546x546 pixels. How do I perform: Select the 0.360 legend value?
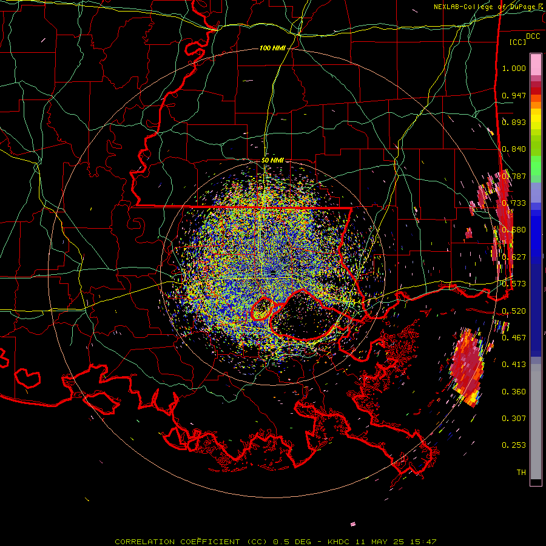point(514,391)
